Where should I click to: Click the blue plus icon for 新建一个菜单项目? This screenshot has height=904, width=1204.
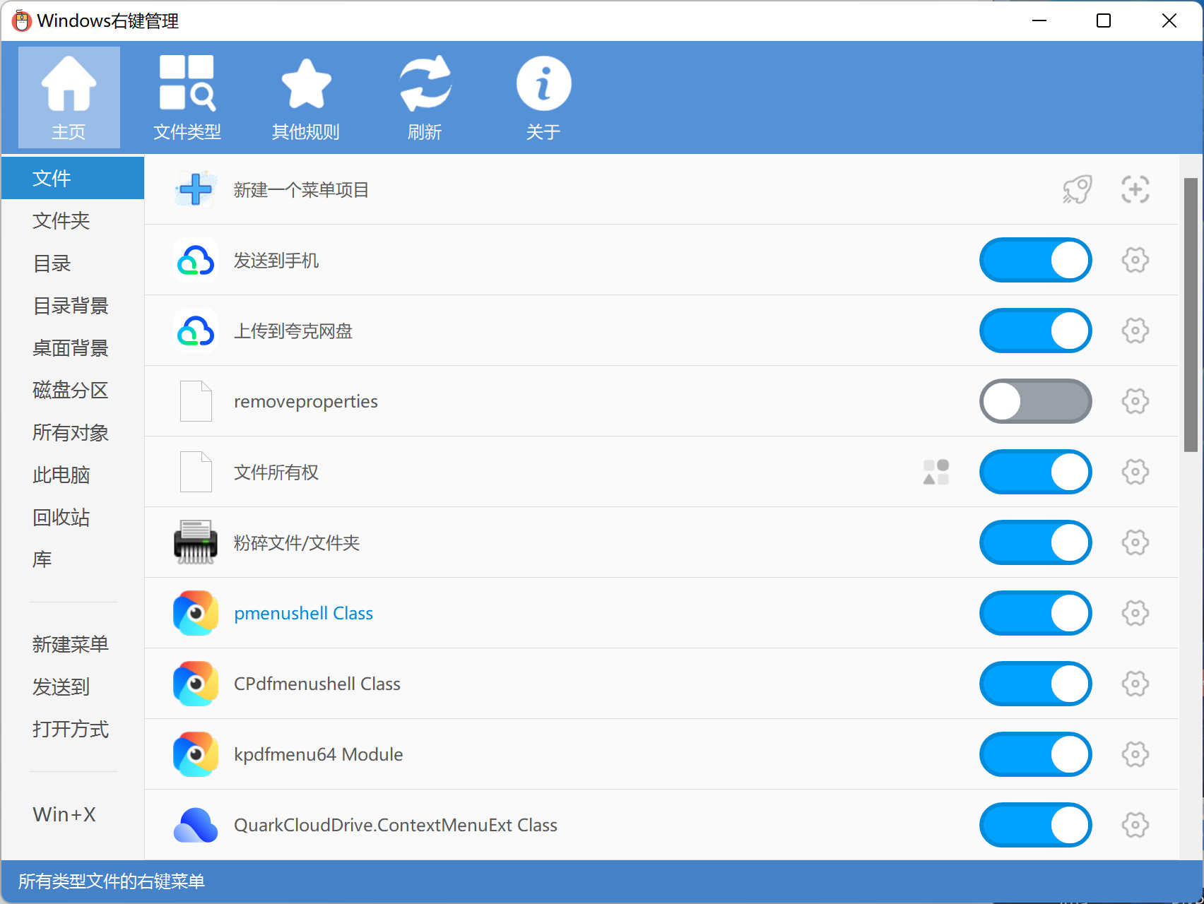point(196,189)
